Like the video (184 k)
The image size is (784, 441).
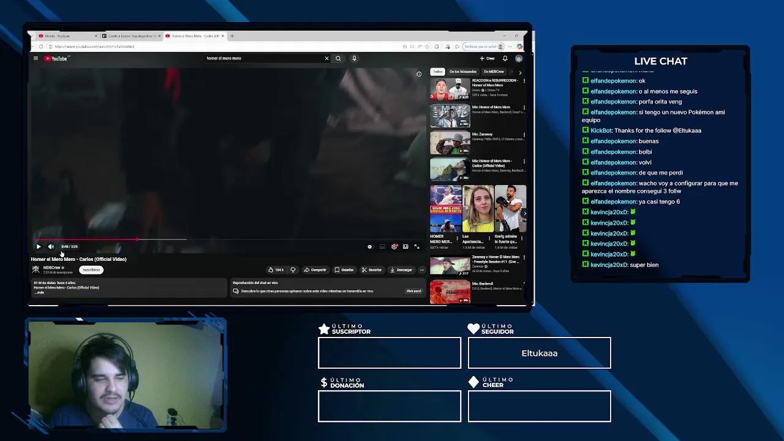click(276, 269)
